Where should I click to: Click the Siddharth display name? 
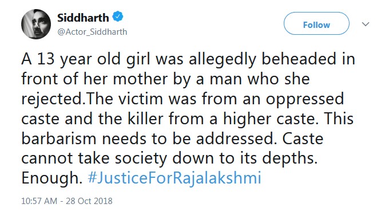[x=83, y=18]
